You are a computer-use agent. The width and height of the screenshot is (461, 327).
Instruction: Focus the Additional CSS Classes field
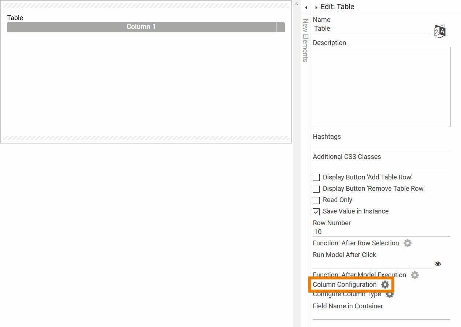(x=382, y=166)
